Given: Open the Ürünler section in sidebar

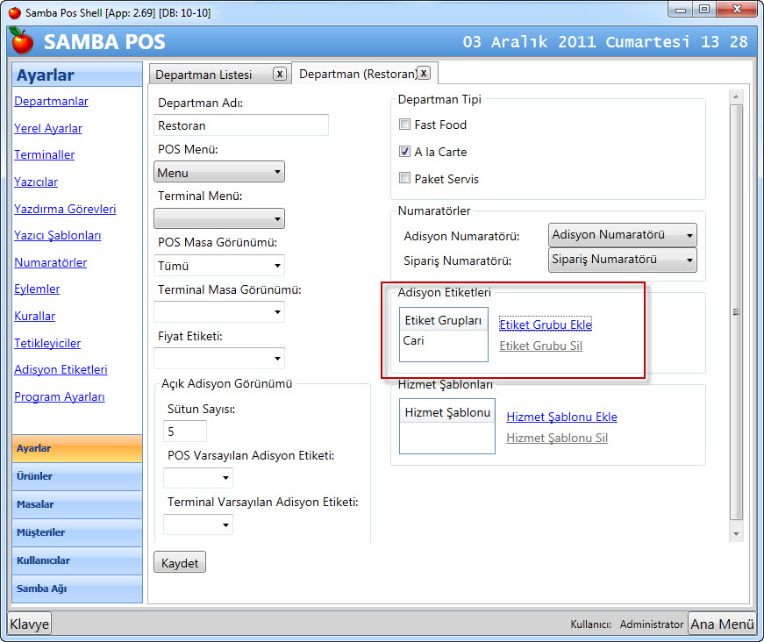Looking at the screenshot, I should pyautogui.click(x=77, y=476).
